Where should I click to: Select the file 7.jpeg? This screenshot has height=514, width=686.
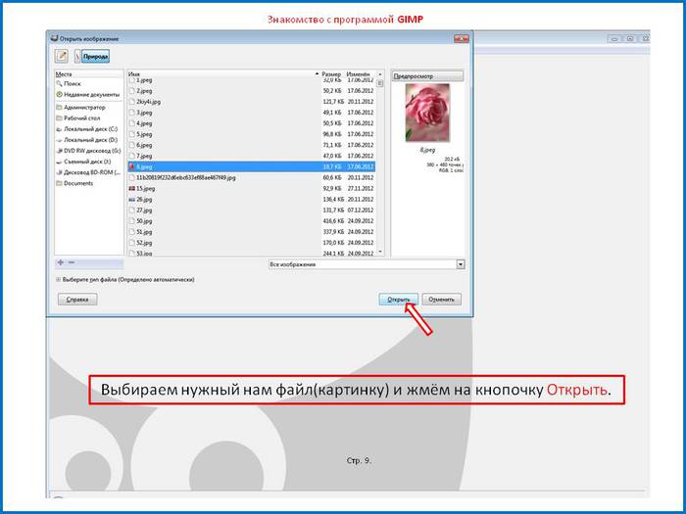tap(252, 156)
